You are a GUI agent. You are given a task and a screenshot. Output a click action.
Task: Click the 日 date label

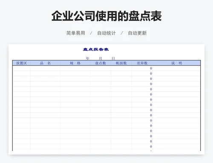pos(113,58)
